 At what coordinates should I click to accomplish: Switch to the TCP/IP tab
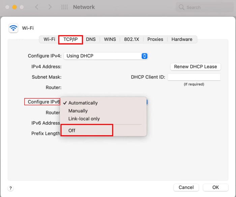70,39
